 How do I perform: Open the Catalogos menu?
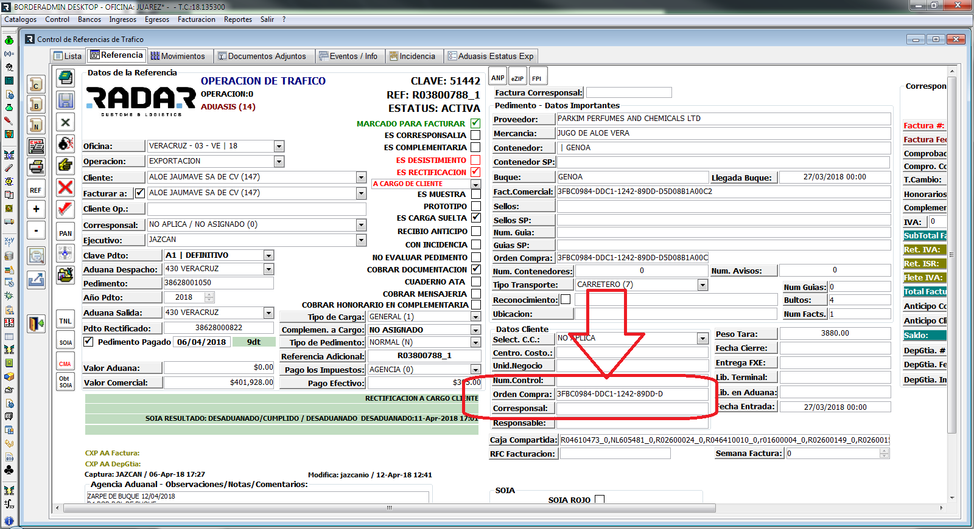tap(21, 19)
